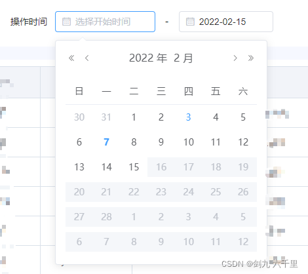The width and height of the screenshot is (308, 274).
Task: Select January 31 in first row
Action: [106, 117]
